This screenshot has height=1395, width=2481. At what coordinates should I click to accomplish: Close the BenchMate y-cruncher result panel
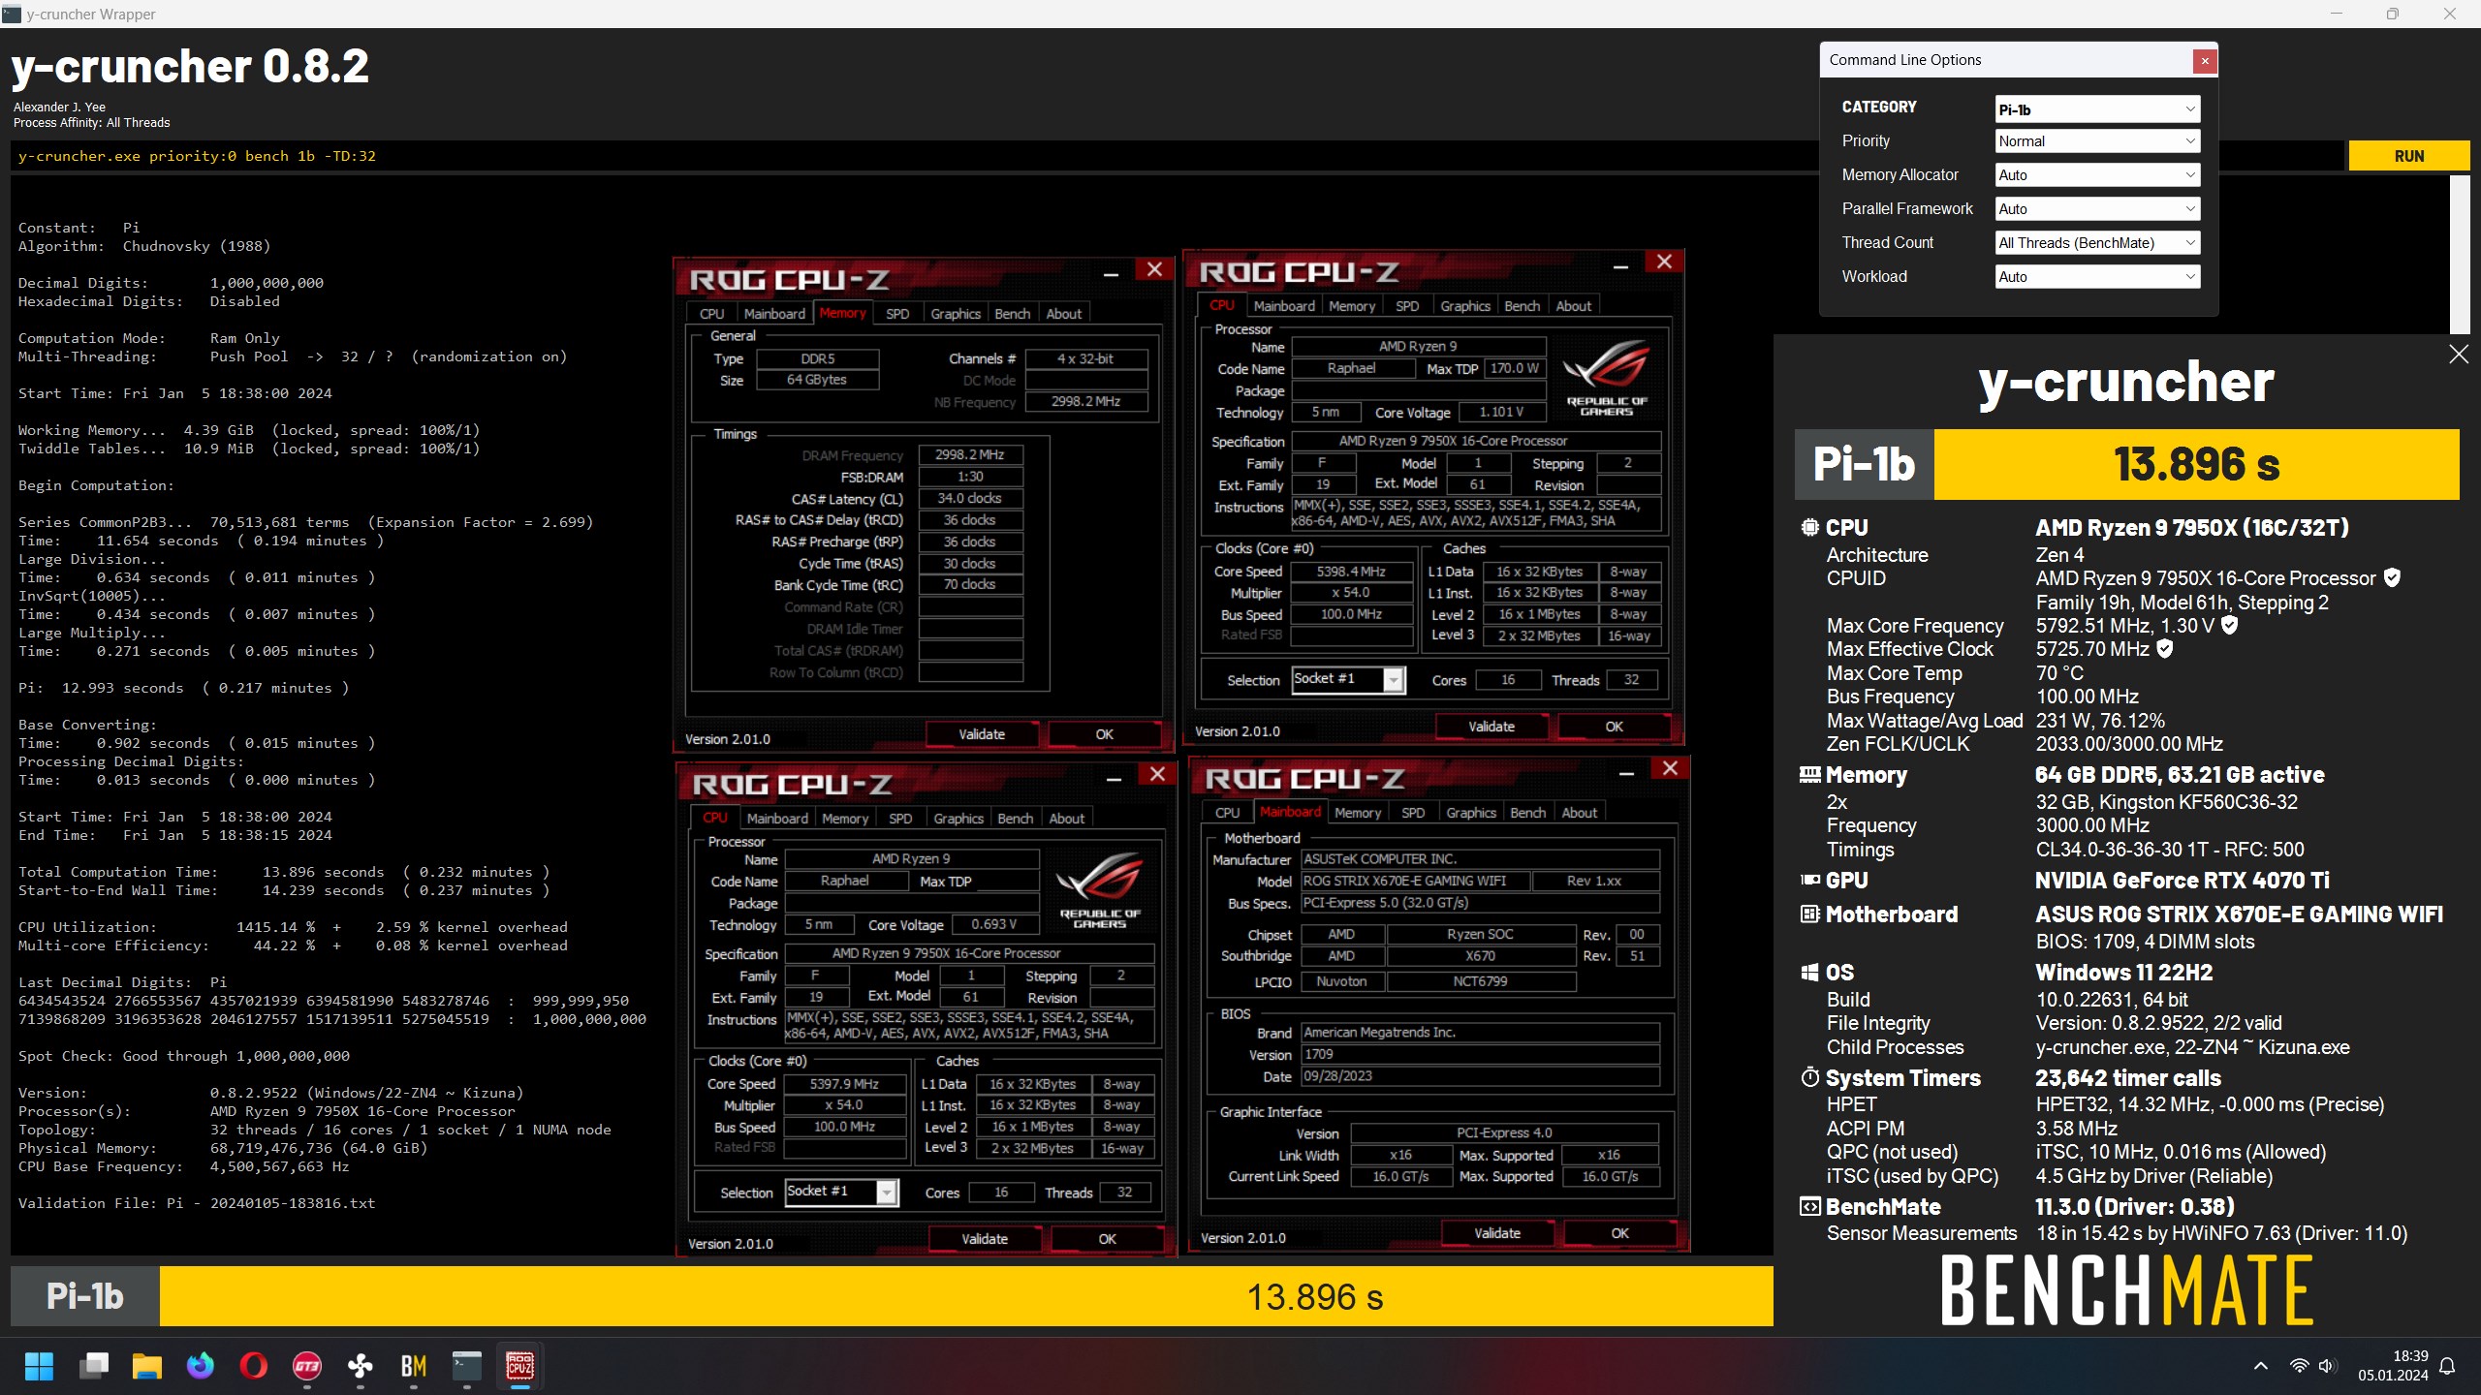tap(2459, 354)
